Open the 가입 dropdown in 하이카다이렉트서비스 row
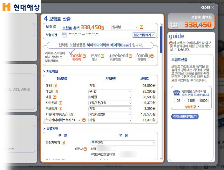This screenshot has width=224, height=170. pos(110,120)
